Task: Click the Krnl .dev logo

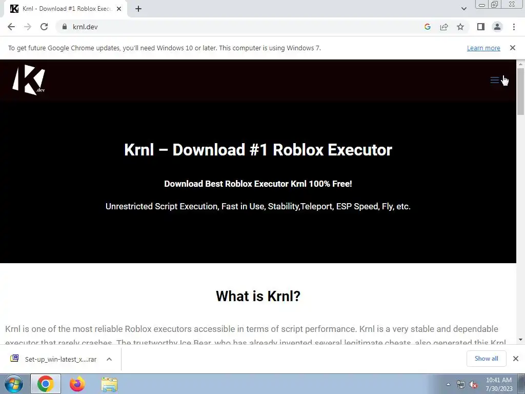Action: (29, 80)
